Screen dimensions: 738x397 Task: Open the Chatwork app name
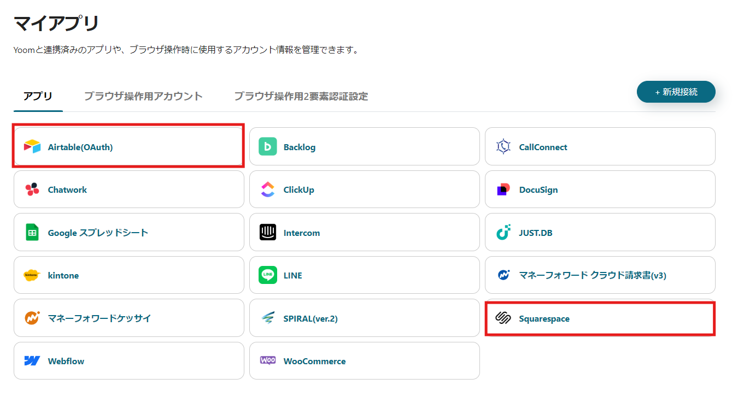(67, 190)
